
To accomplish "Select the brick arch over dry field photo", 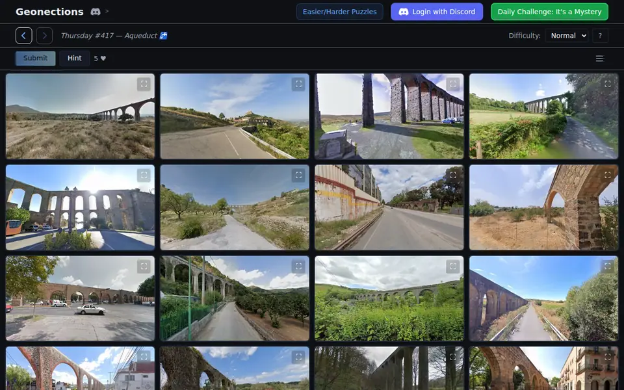I will pyautogui.click(x=543, y=207).
